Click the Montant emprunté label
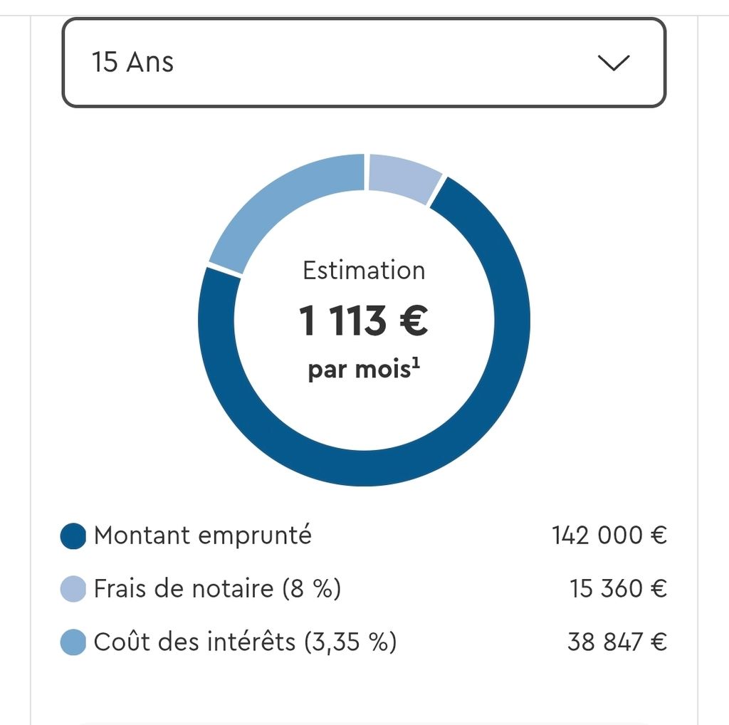 pos(203,536)
